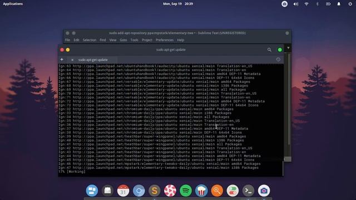Screen dimensions: 356x200
Task: Open the Applications menu
Action: [x=13, y=4]
